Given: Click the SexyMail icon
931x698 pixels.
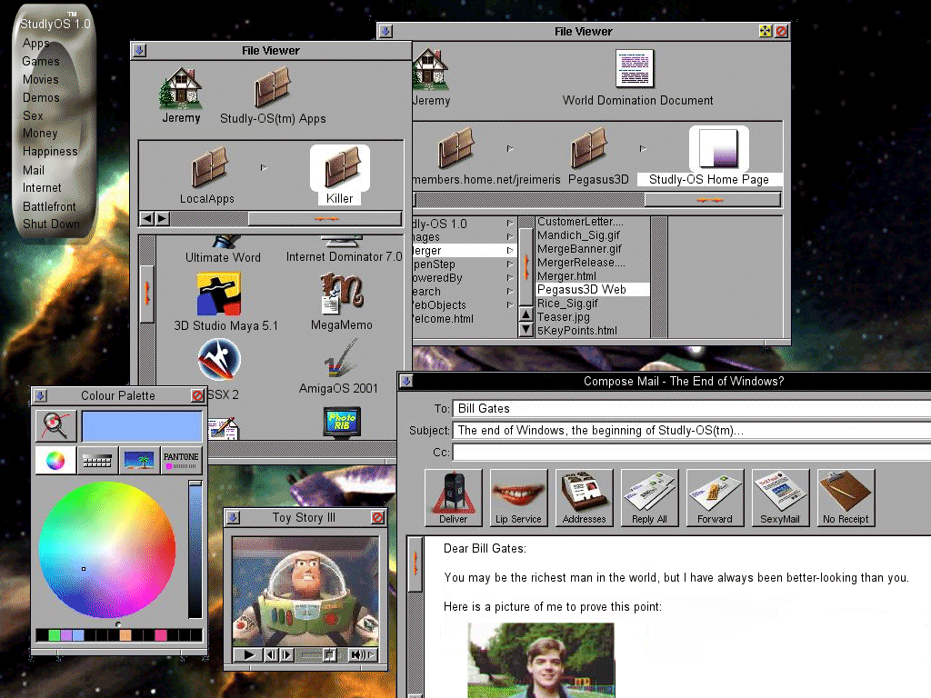Looking at the screenshot, I should coord(780,497).
